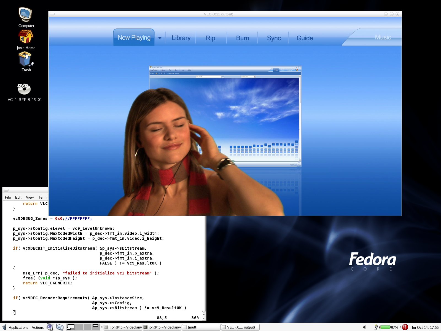
Task: Launch terminal from the panel monitor icon
Action: pyautogui.click(x=50, y=327)
